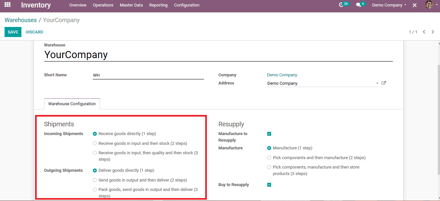Select Deliver goods directly (1 step)

click(95, 170)
